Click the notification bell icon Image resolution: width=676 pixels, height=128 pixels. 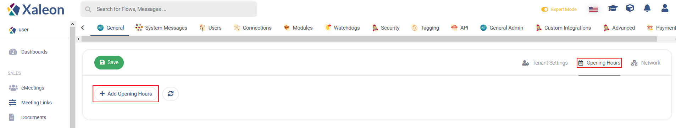click(x=647, y=8)
